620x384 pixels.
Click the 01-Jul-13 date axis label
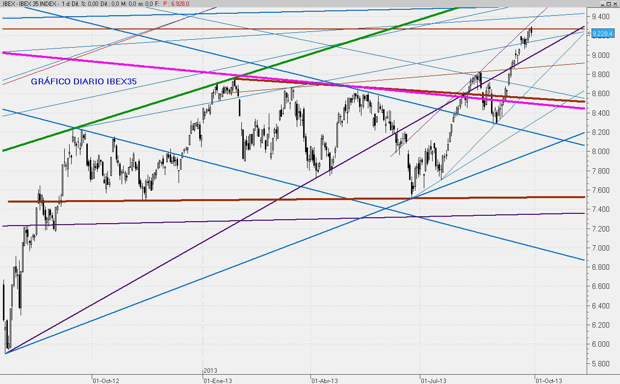tap(433, 380)
